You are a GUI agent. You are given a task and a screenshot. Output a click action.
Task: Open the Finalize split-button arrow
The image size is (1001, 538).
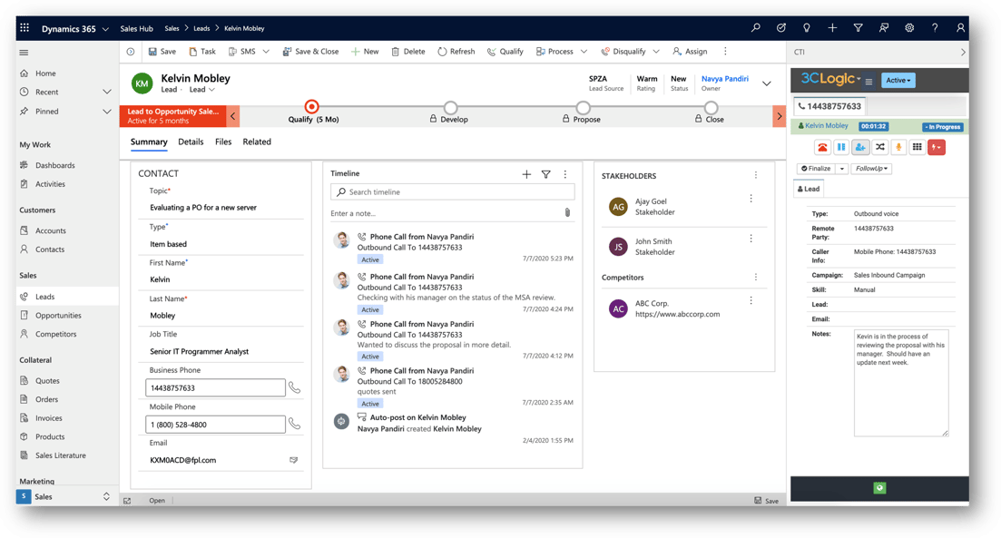pyautogui.click(x=842, y=169)
